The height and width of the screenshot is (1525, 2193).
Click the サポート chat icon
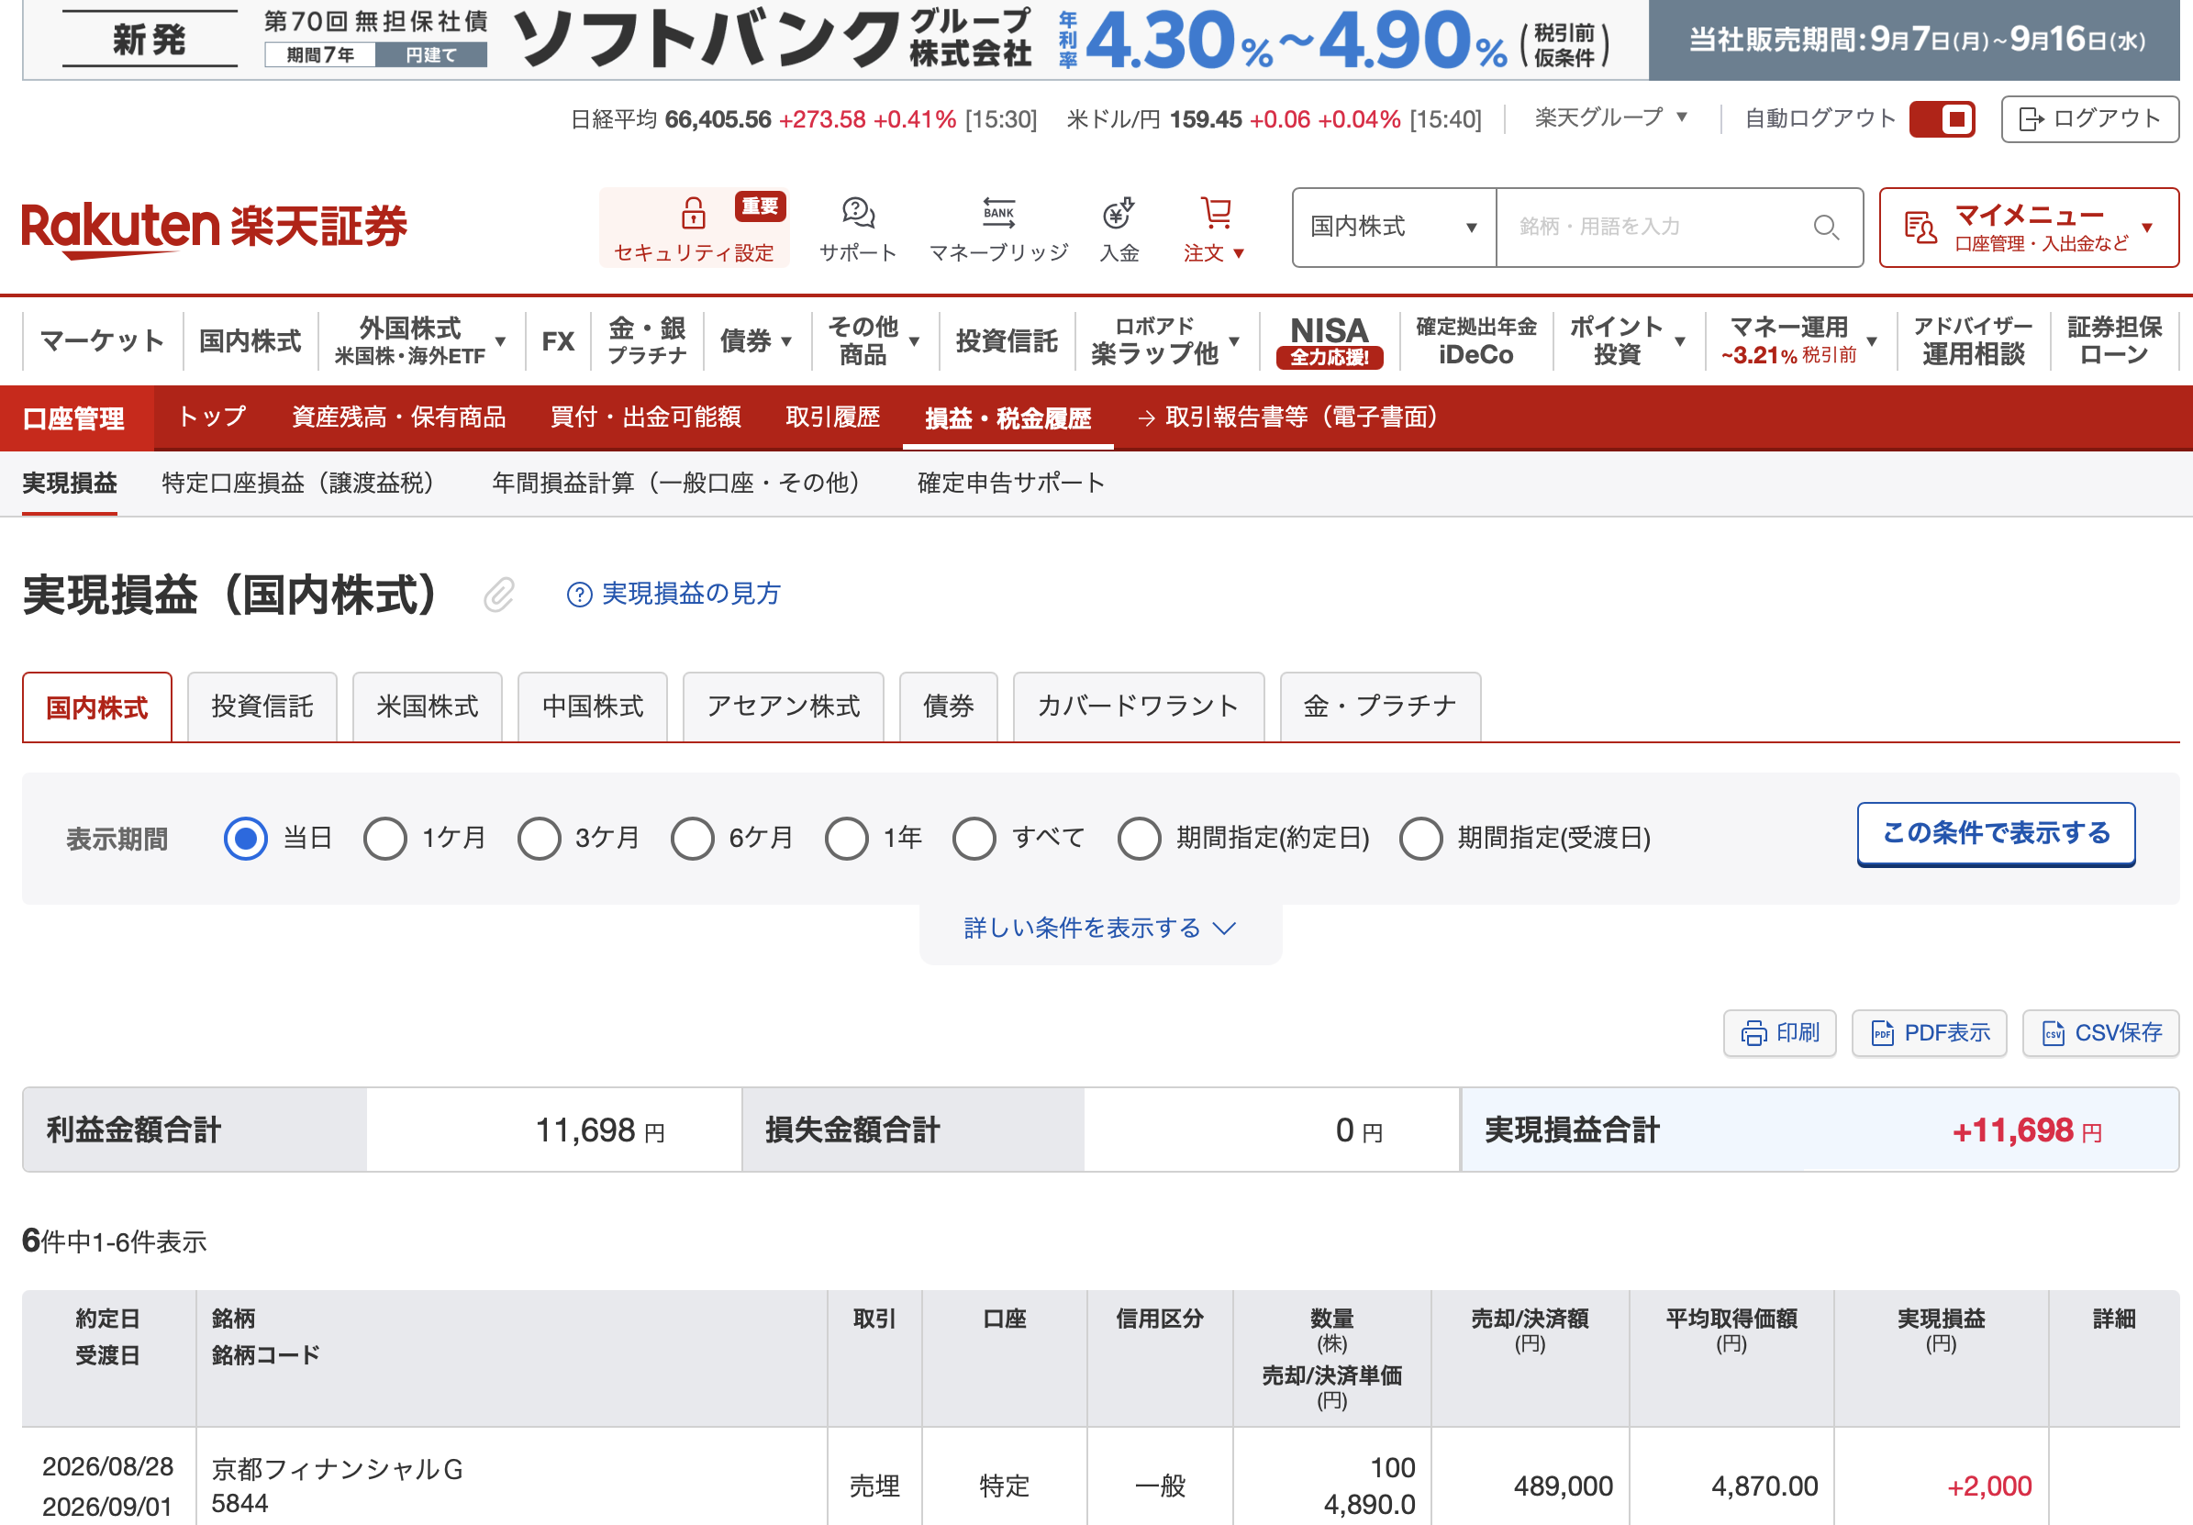pyautogui.click(x=858, y=213)
